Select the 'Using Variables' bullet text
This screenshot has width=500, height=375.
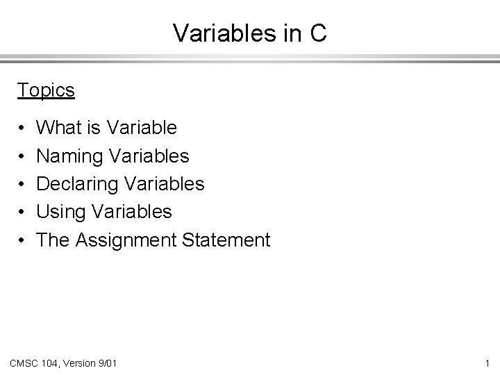(103, 211)
